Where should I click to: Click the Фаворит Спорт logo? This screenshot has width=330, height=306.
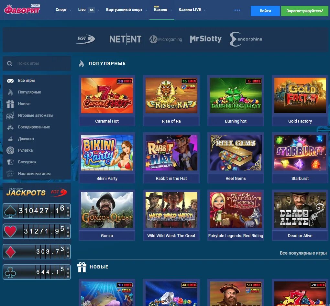point(22,9)
